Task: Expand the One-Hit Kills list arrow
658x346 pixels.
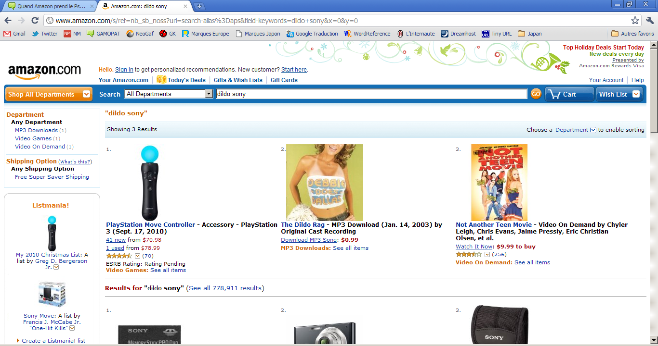Action: point(72,328)
